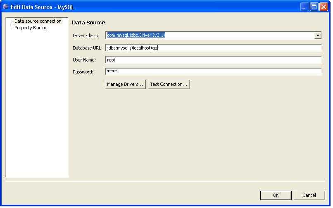Click the User Name field containing root
333x208 pixels.
click(213, 60)
